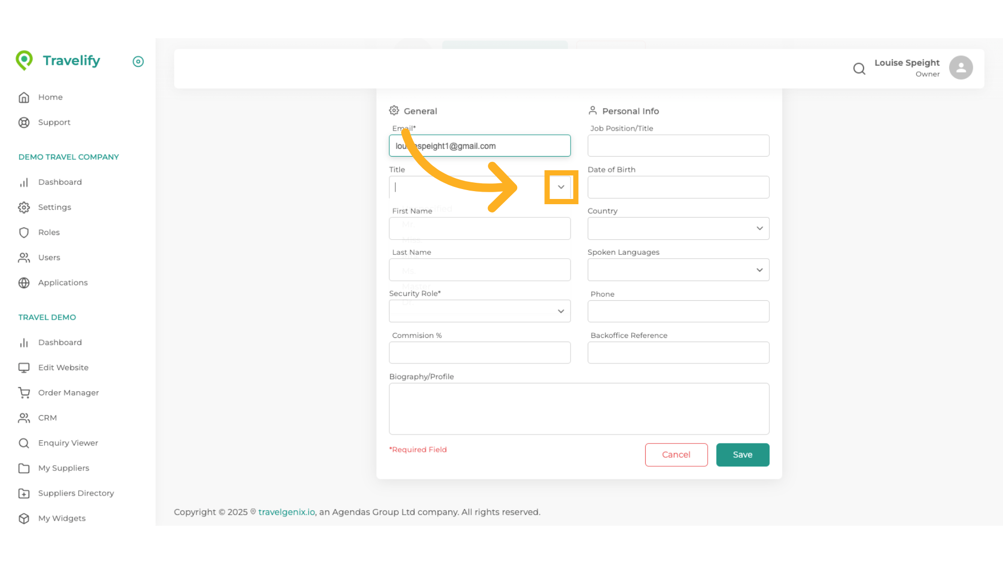The width and height of the screenshot is (1003, 564).
Task: Click inside the Biography/Profile text area
Action: coord(578,409)
